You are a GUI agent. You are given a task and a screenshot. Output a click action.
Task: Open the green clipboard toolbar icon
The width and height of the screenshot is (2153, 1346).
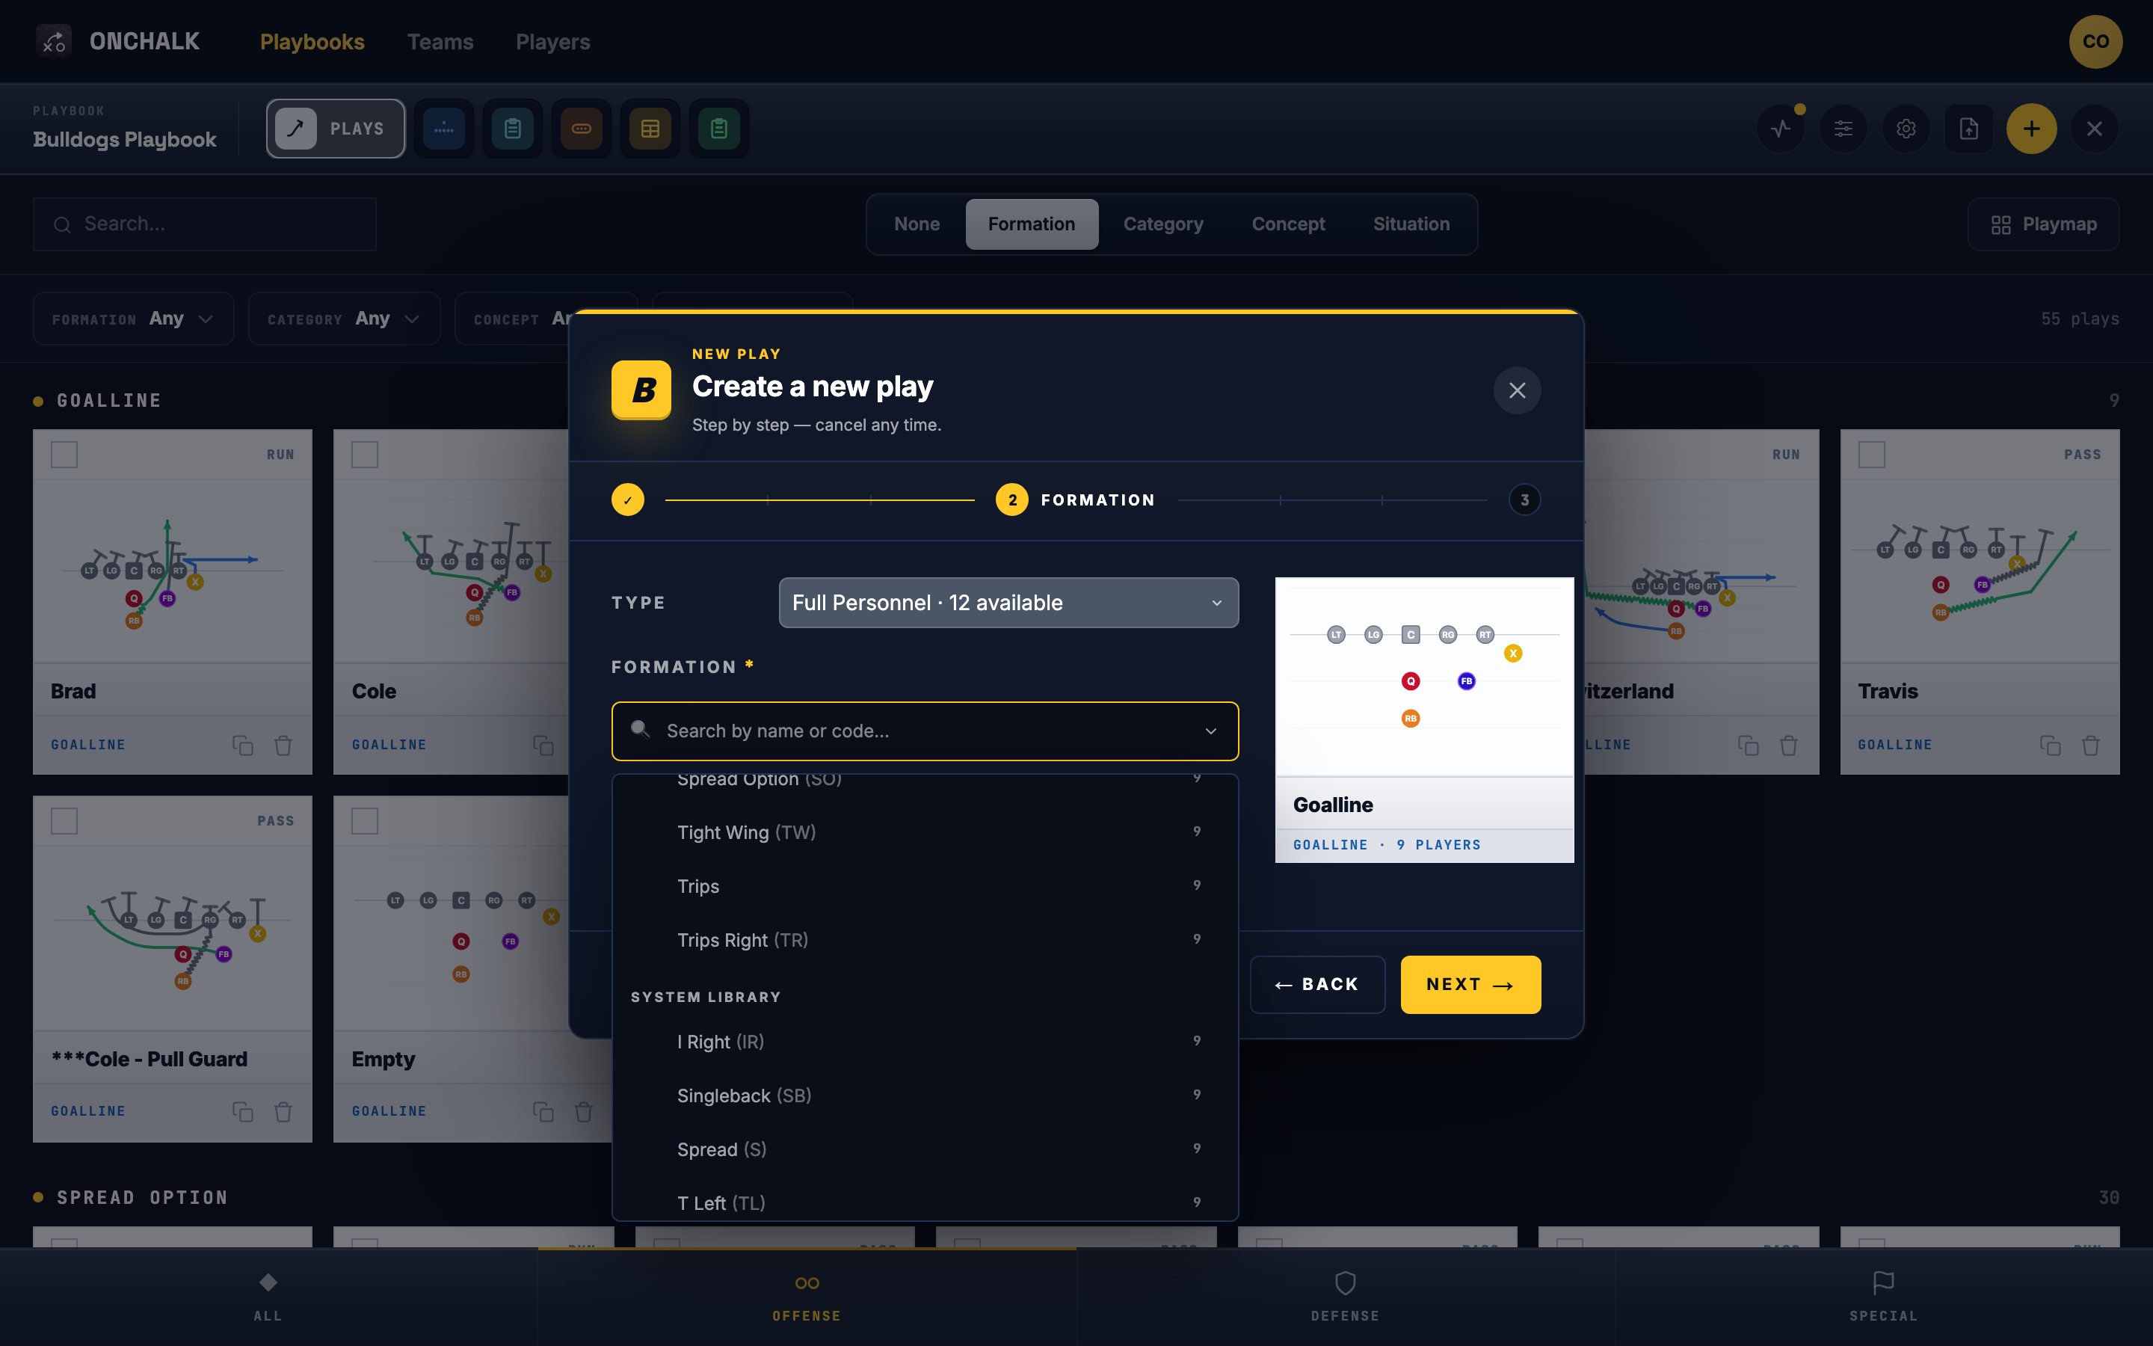tap(719, 129)
